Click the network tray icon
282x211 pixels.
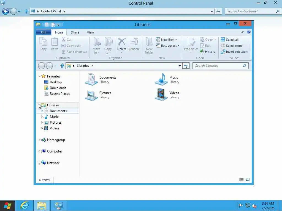248,206
